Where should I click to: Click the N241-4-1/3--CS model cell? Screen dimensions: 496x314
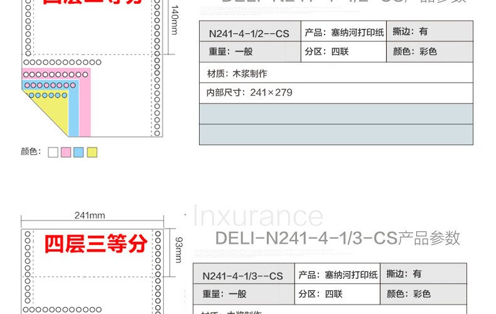tap(244, 273)
